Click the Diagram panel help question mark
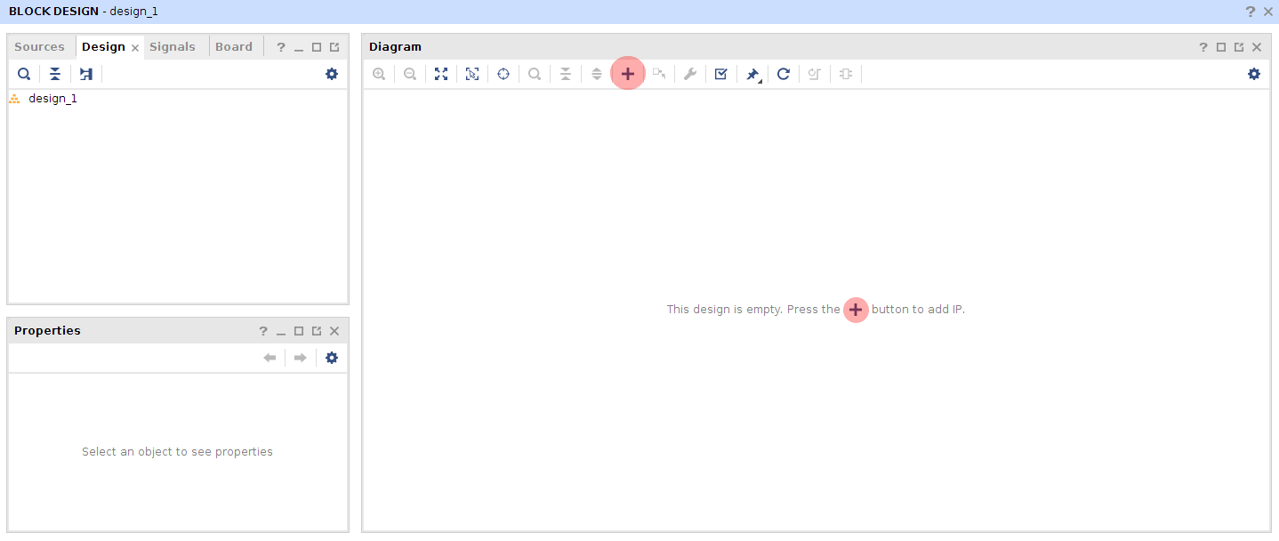This screenshot has width=1279, height=541. tap(1203, 47)
